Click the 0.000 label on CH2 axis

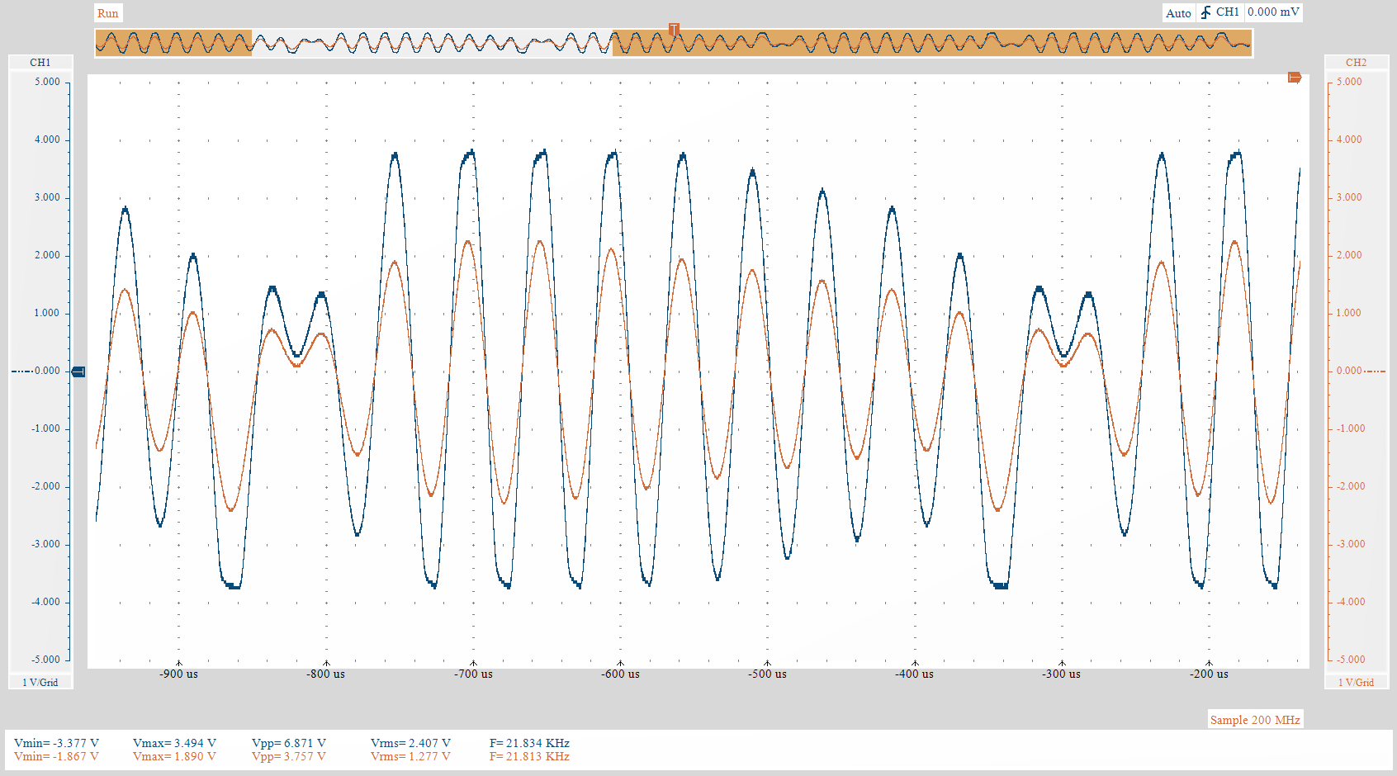[1349, 371]
